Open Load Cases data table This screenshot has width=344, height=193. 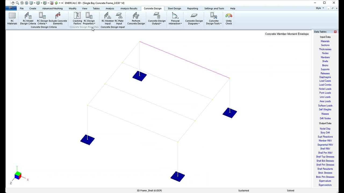[x=325, y=81]
